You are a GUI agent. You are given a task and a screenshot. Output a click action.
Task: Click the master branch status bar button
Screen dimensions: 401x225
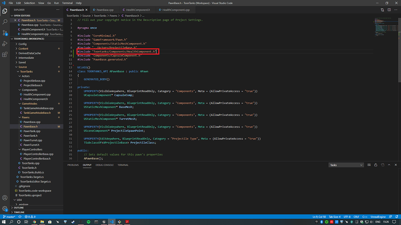click(x=9, y=216)
